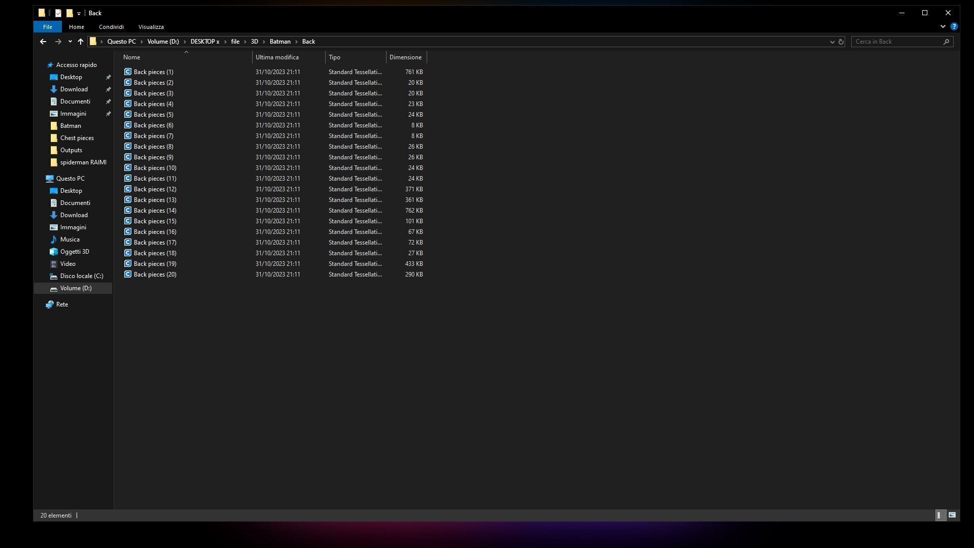
Task: Open the recent locations dropdown
Action: click(70, 42)
